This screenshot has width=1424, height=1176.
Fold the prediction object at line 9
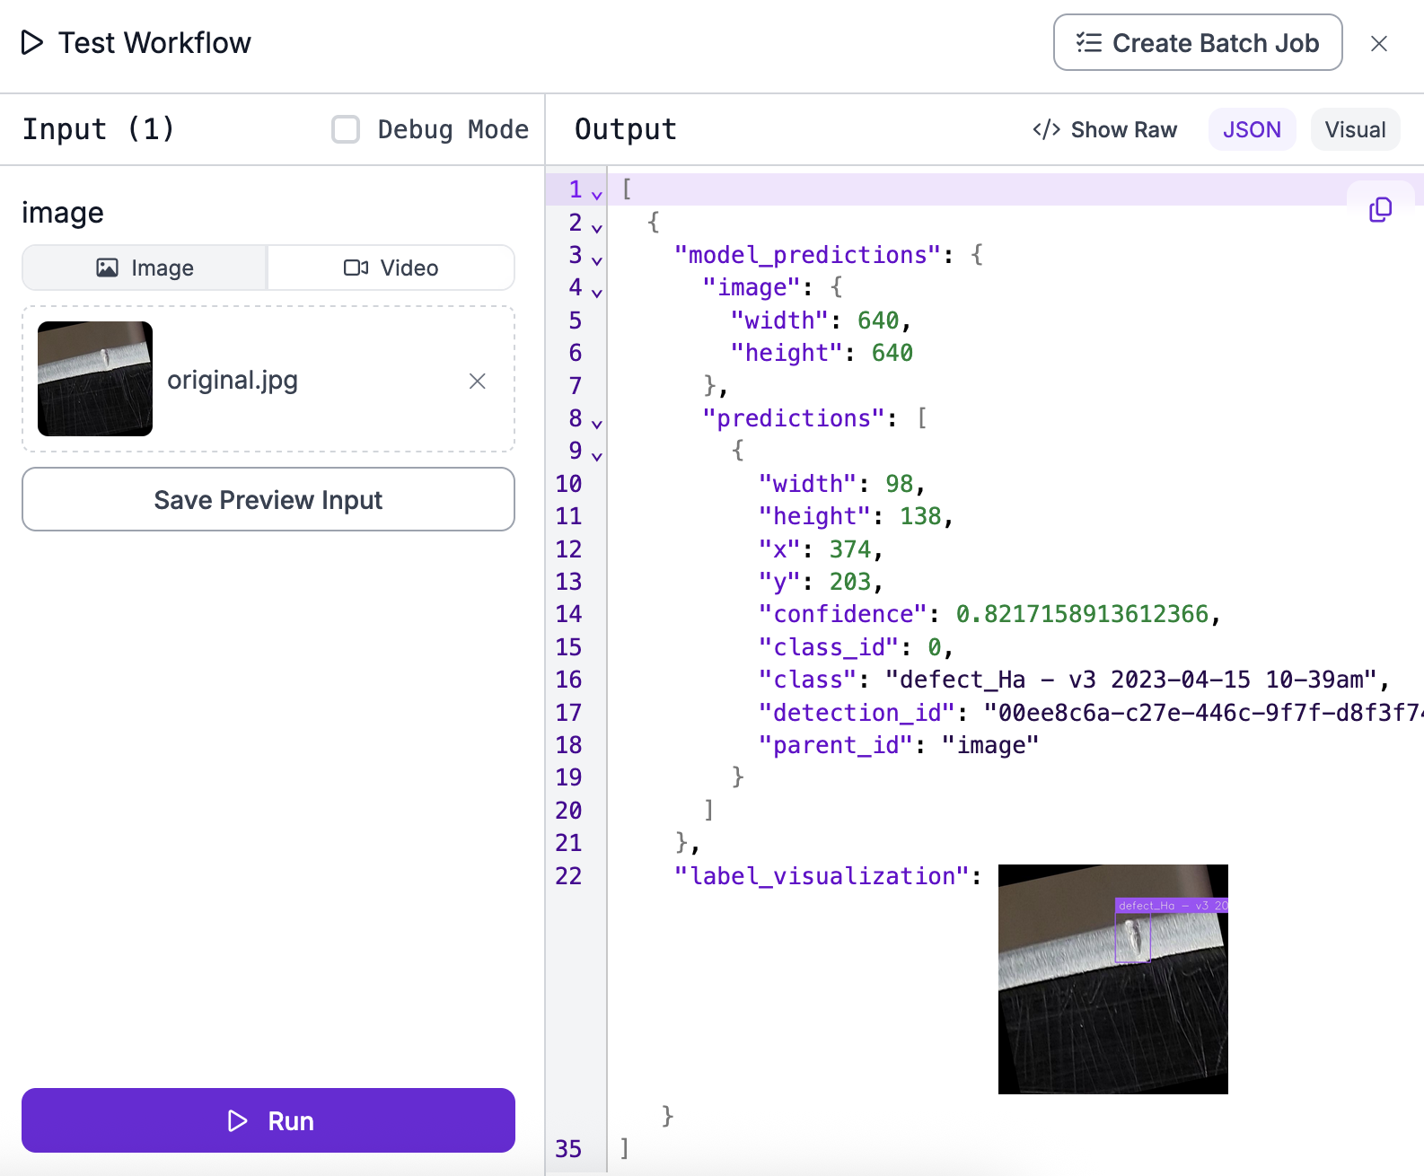pyautogui.click(x=597, y=456)
